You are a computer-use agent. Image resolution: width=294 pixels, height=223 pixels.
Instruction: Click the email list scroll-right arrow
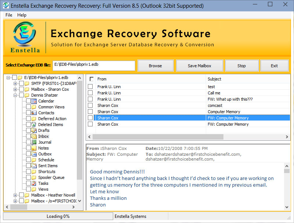287,137
